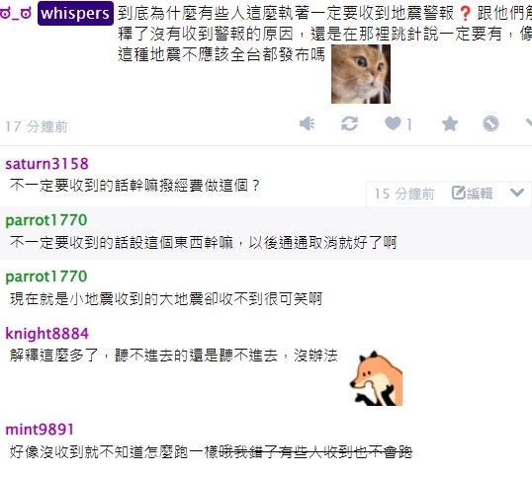Screen dimensions: 532x477
Task: Replurk the post using the arrows icon
Action: [349, 123]
